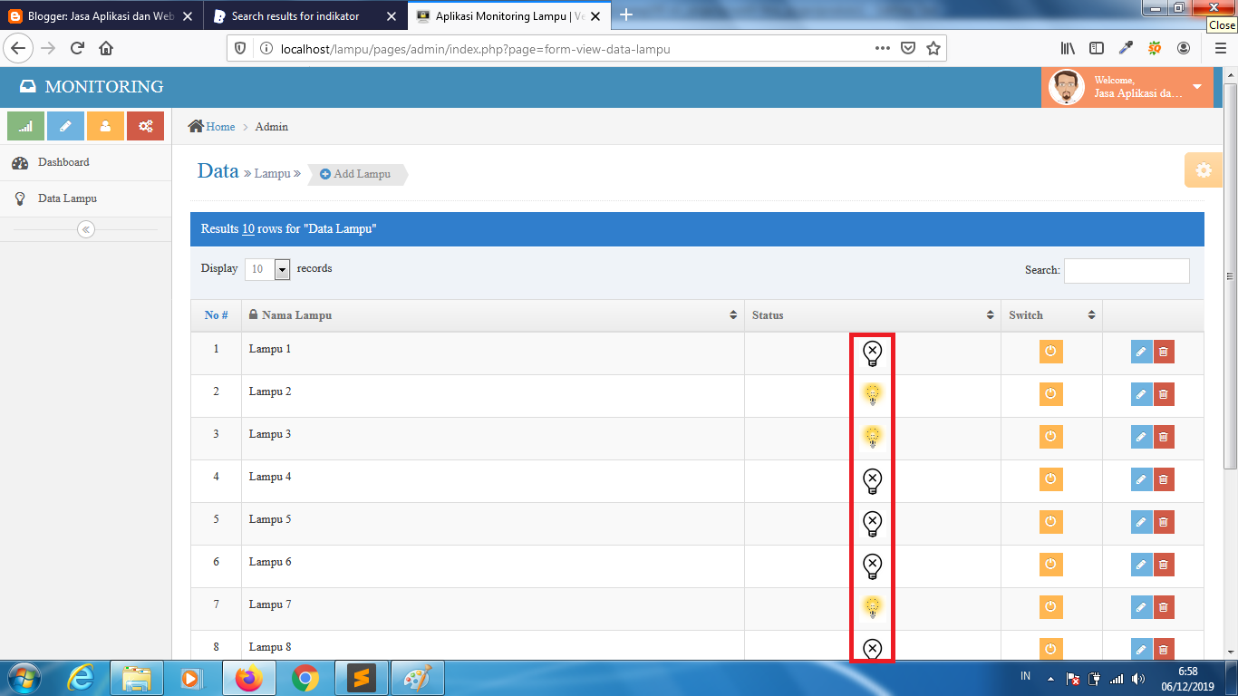Open the orange user icon in the sidebar

104,125
